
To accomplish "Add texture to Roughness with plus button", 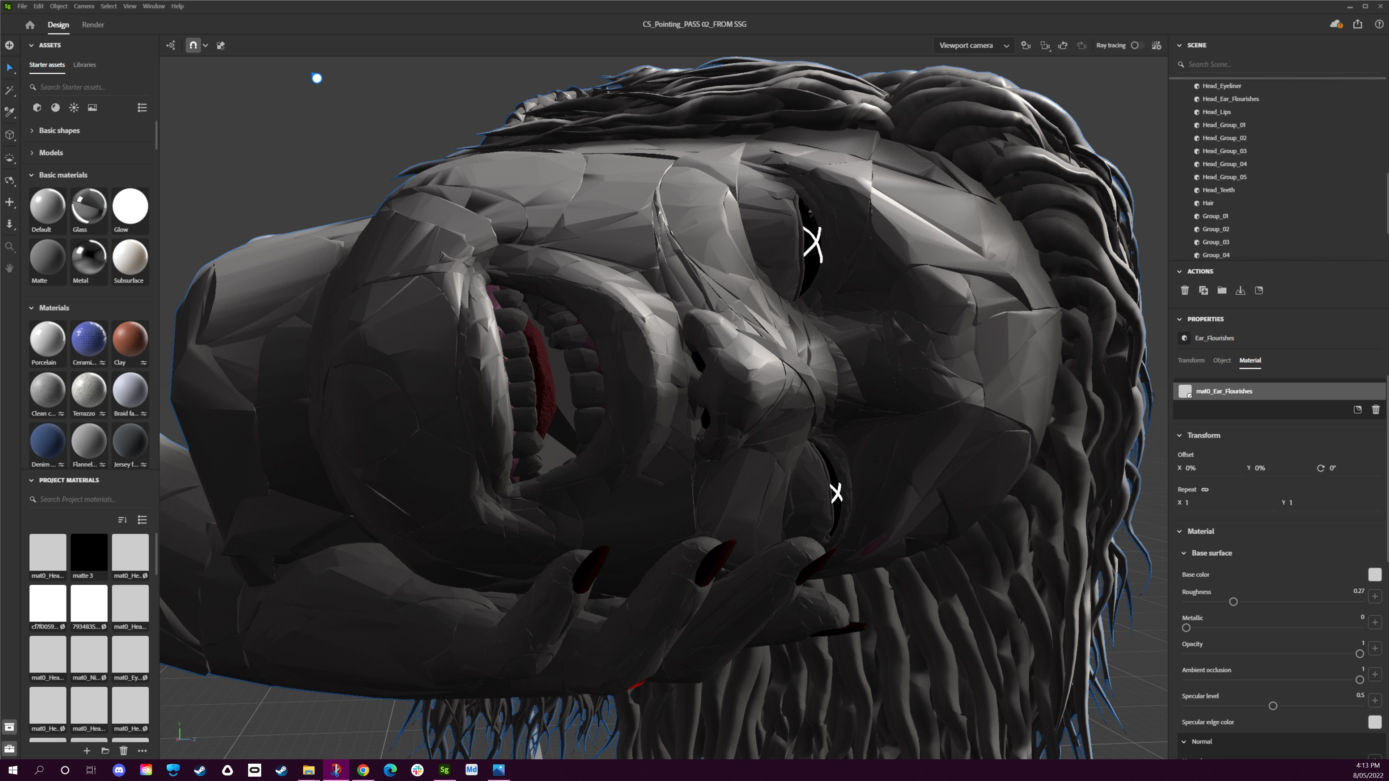I will (1375, 596).
